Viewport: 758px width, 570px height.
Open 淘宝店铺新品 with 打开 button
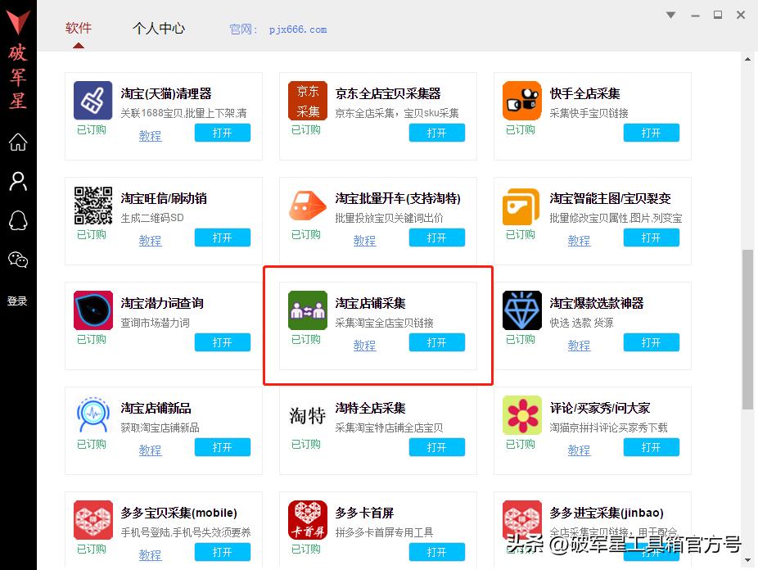click(223, 447)
